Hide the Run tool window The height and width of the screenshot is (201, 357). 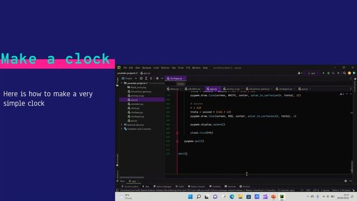(x=351, y=181)
